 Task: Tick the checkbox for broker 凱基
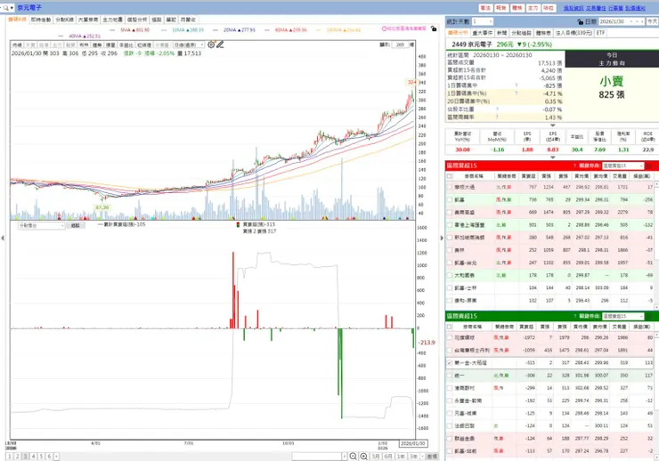450,200
